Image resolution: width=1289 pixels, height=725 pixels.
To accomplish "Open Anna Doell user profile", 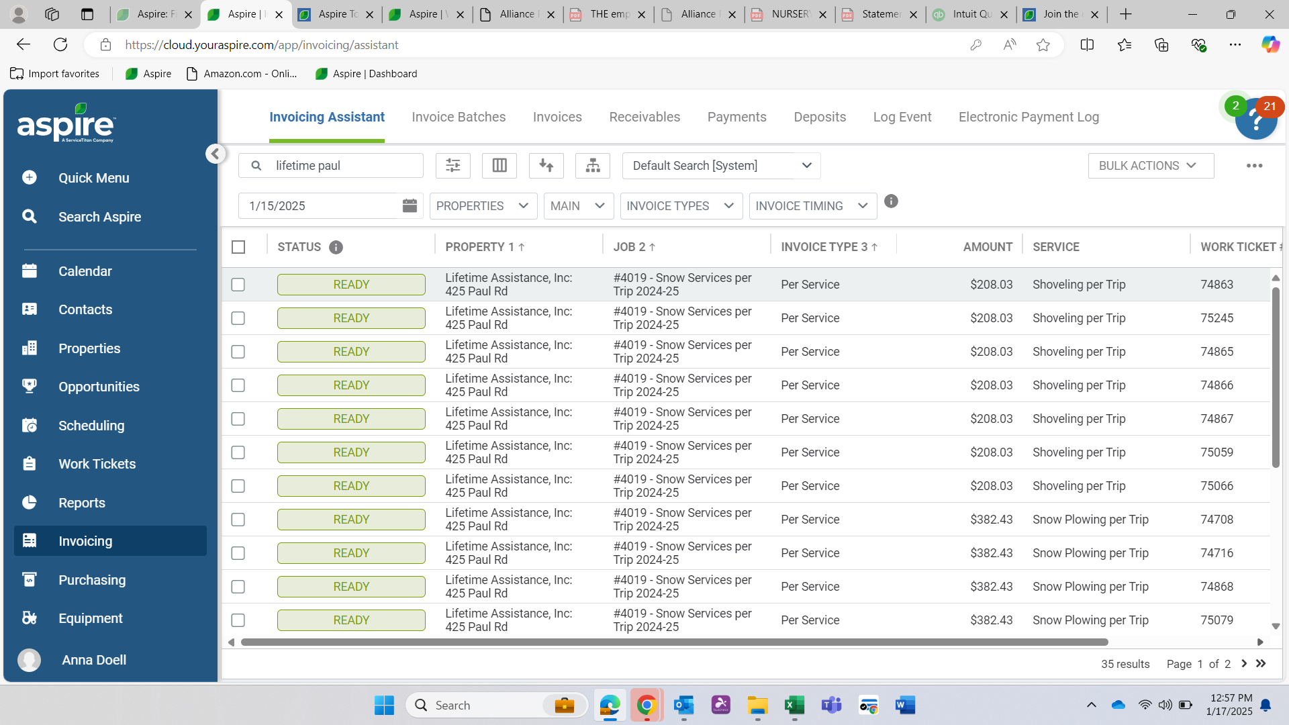I will click(x=73, y=660).
